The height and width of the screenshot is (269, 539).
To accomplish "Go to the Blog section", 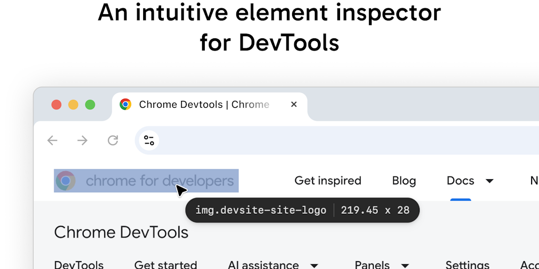I will pyautogui.click(x=404, y=181).
